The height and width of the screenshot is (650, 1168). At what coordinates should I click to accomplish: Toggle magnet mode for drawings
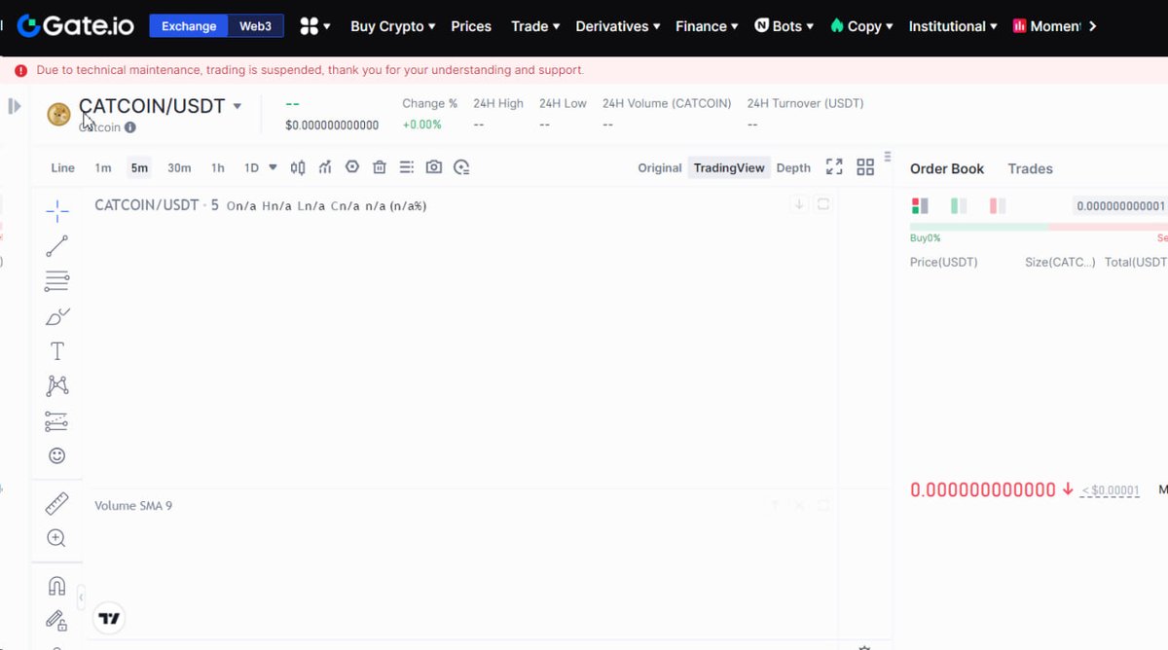[57, 586]
